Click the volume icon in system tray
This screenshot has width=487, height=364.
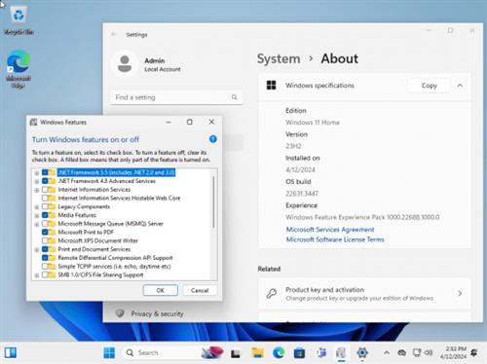coord(429,352)
